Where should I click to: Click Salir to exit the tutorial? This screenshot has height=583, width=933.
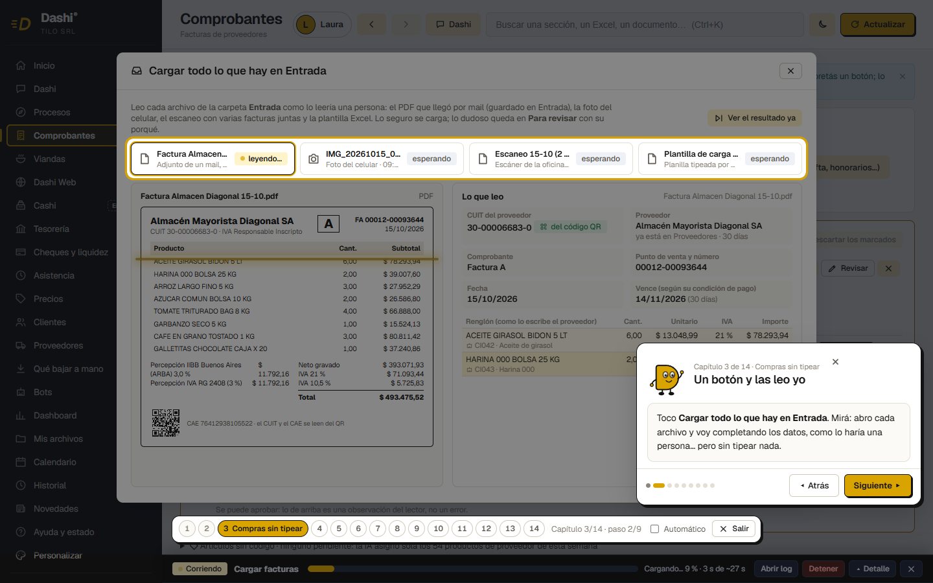click(733, 529)
